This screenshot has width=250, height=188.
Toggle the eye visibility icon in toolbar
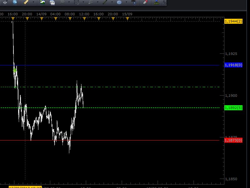click(5, 2)
